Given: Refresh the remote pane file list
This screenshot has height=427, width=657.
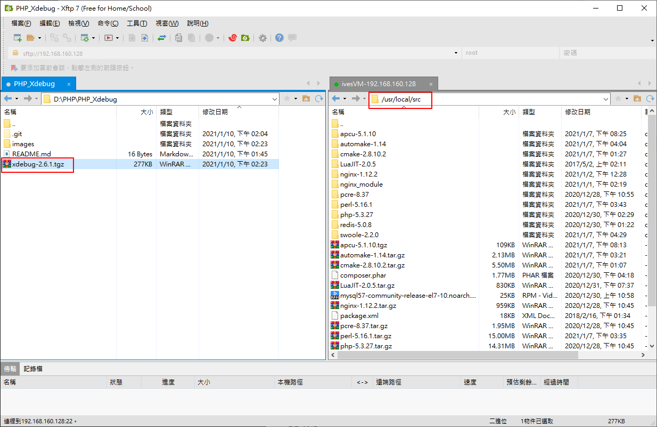Looking at the screenshot, I should coord(650,99).
